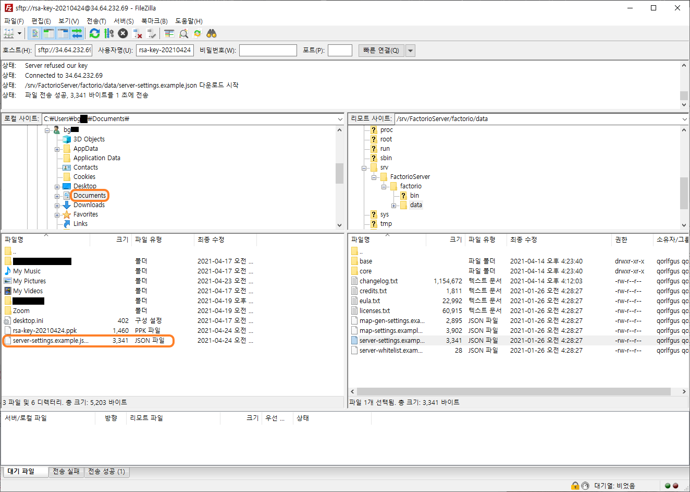Click the password input field

coord(268,50)
